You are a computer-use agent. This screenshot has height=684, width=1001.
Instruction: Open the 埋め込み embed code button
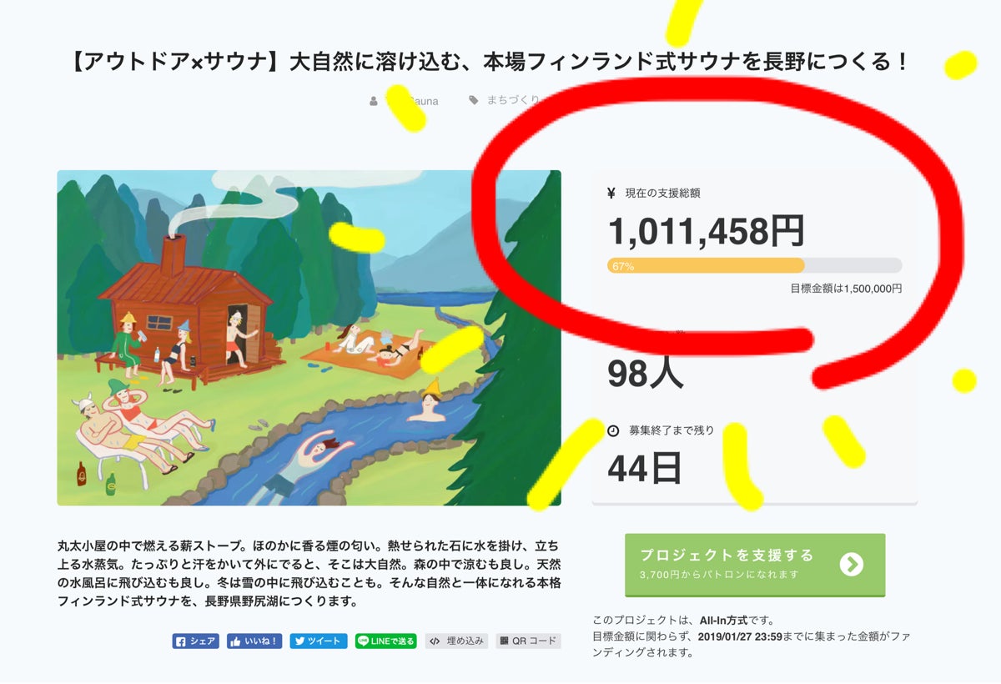click(x=456, y=641)
